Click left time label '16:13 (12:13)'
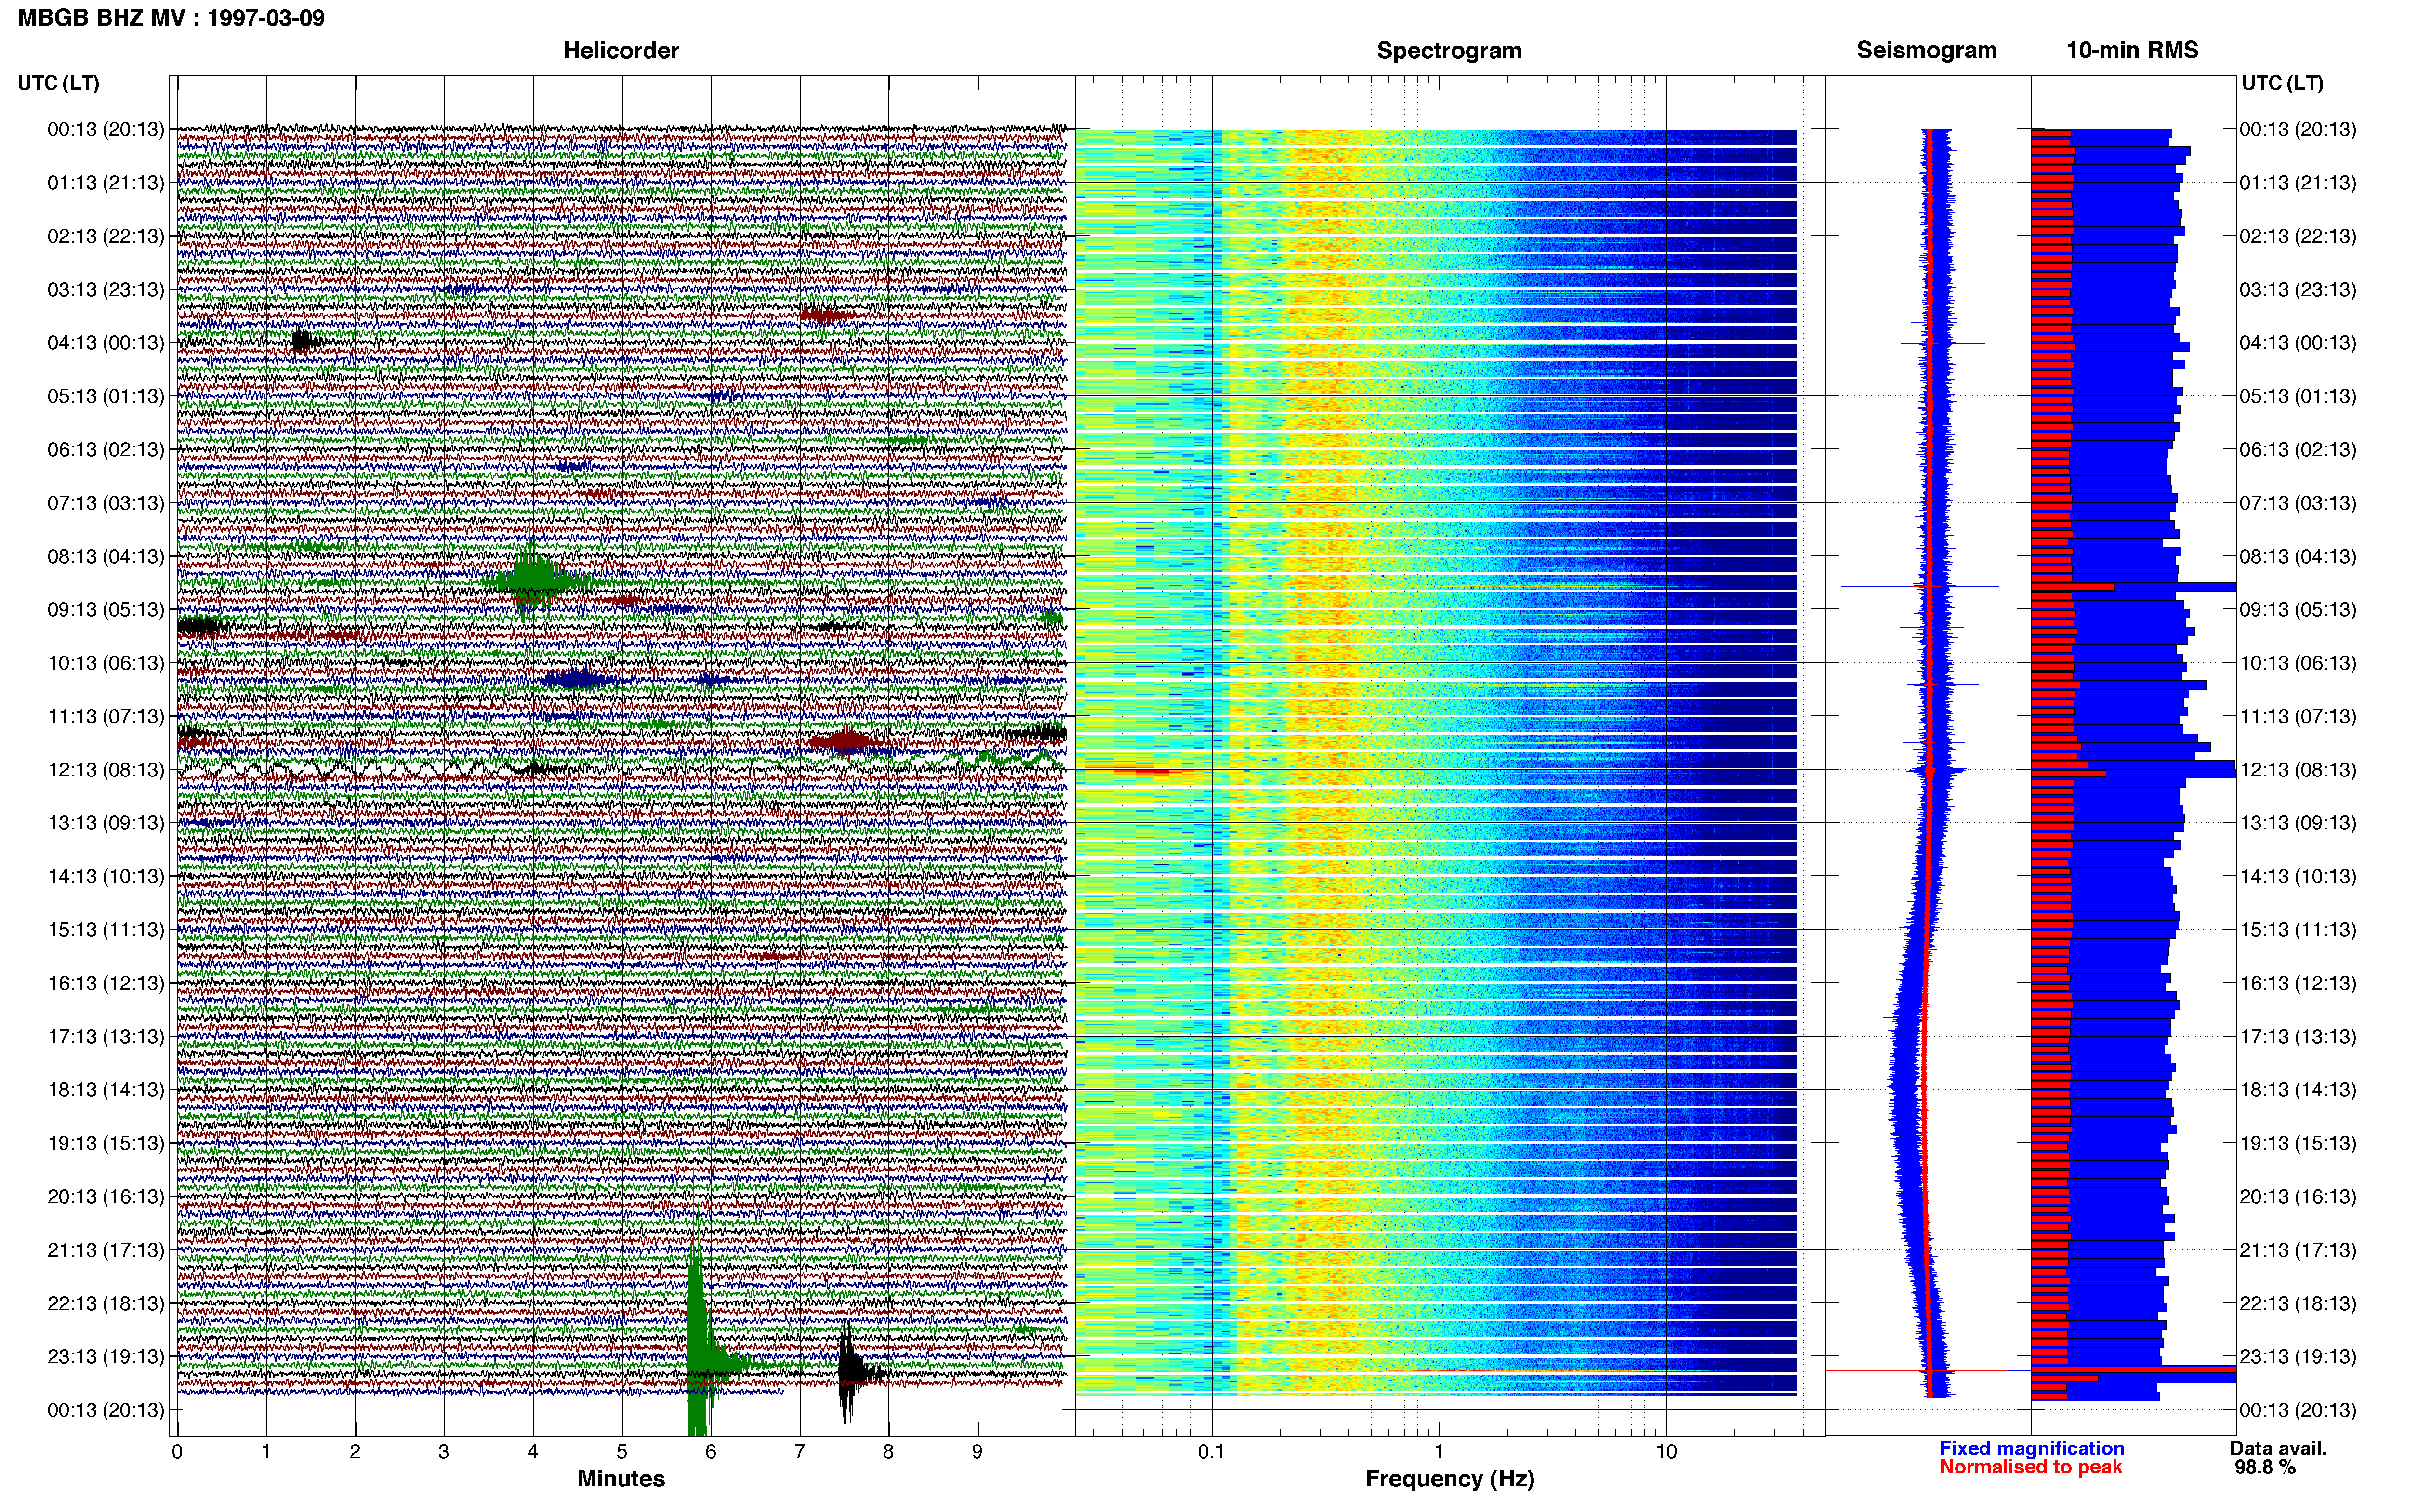Viewport: 2418px width, 1512px height. pos(106,983)
